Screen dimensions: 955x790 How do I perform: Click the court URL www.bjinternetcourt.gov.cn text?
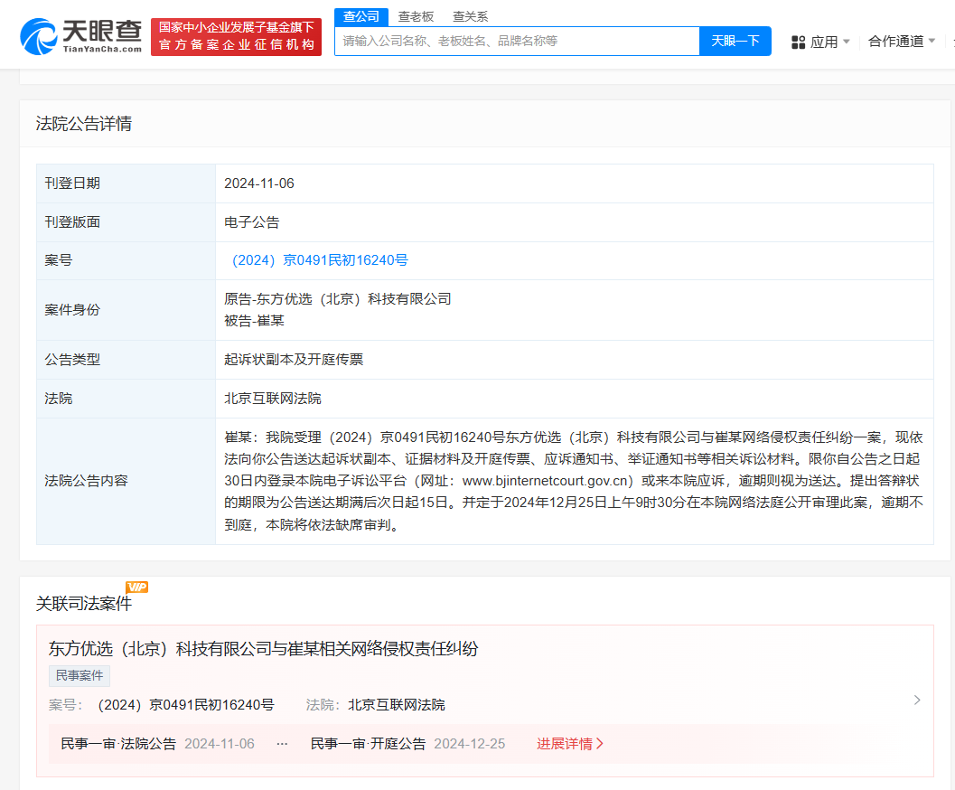545,481
